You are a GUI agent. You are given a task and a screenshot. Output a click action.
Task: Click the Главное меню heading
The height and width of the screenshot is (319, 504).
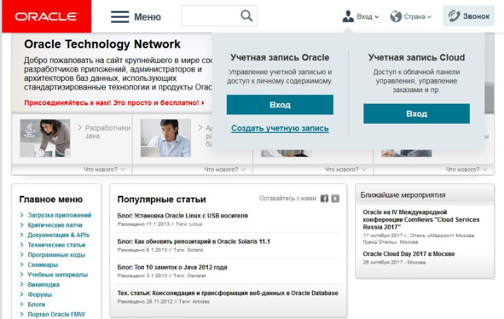point(51,200)
